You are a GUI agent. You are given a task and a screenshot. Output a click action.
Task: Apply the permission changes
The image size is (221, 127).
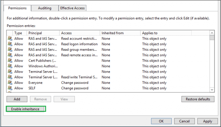(207, 121)
